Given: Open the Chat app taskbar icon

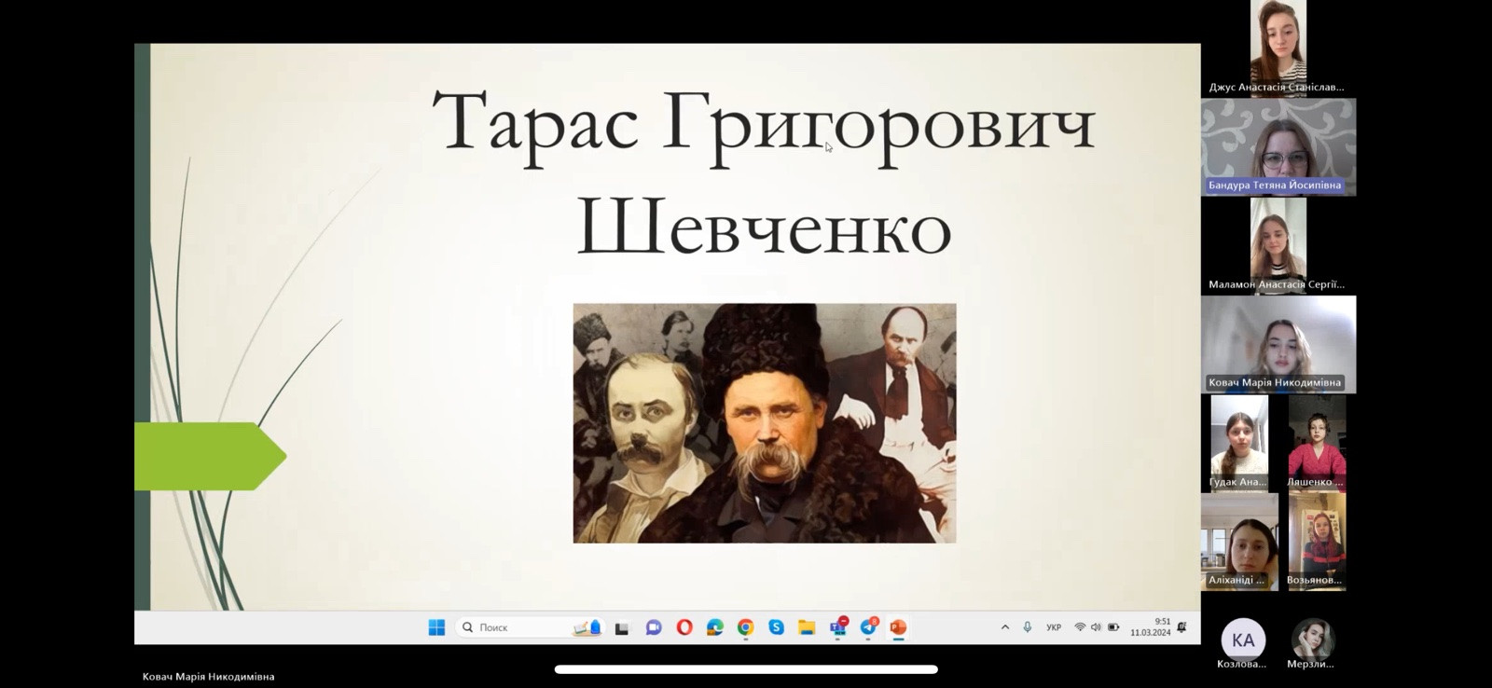Looking at the screenshot, I should click(654, 627).
